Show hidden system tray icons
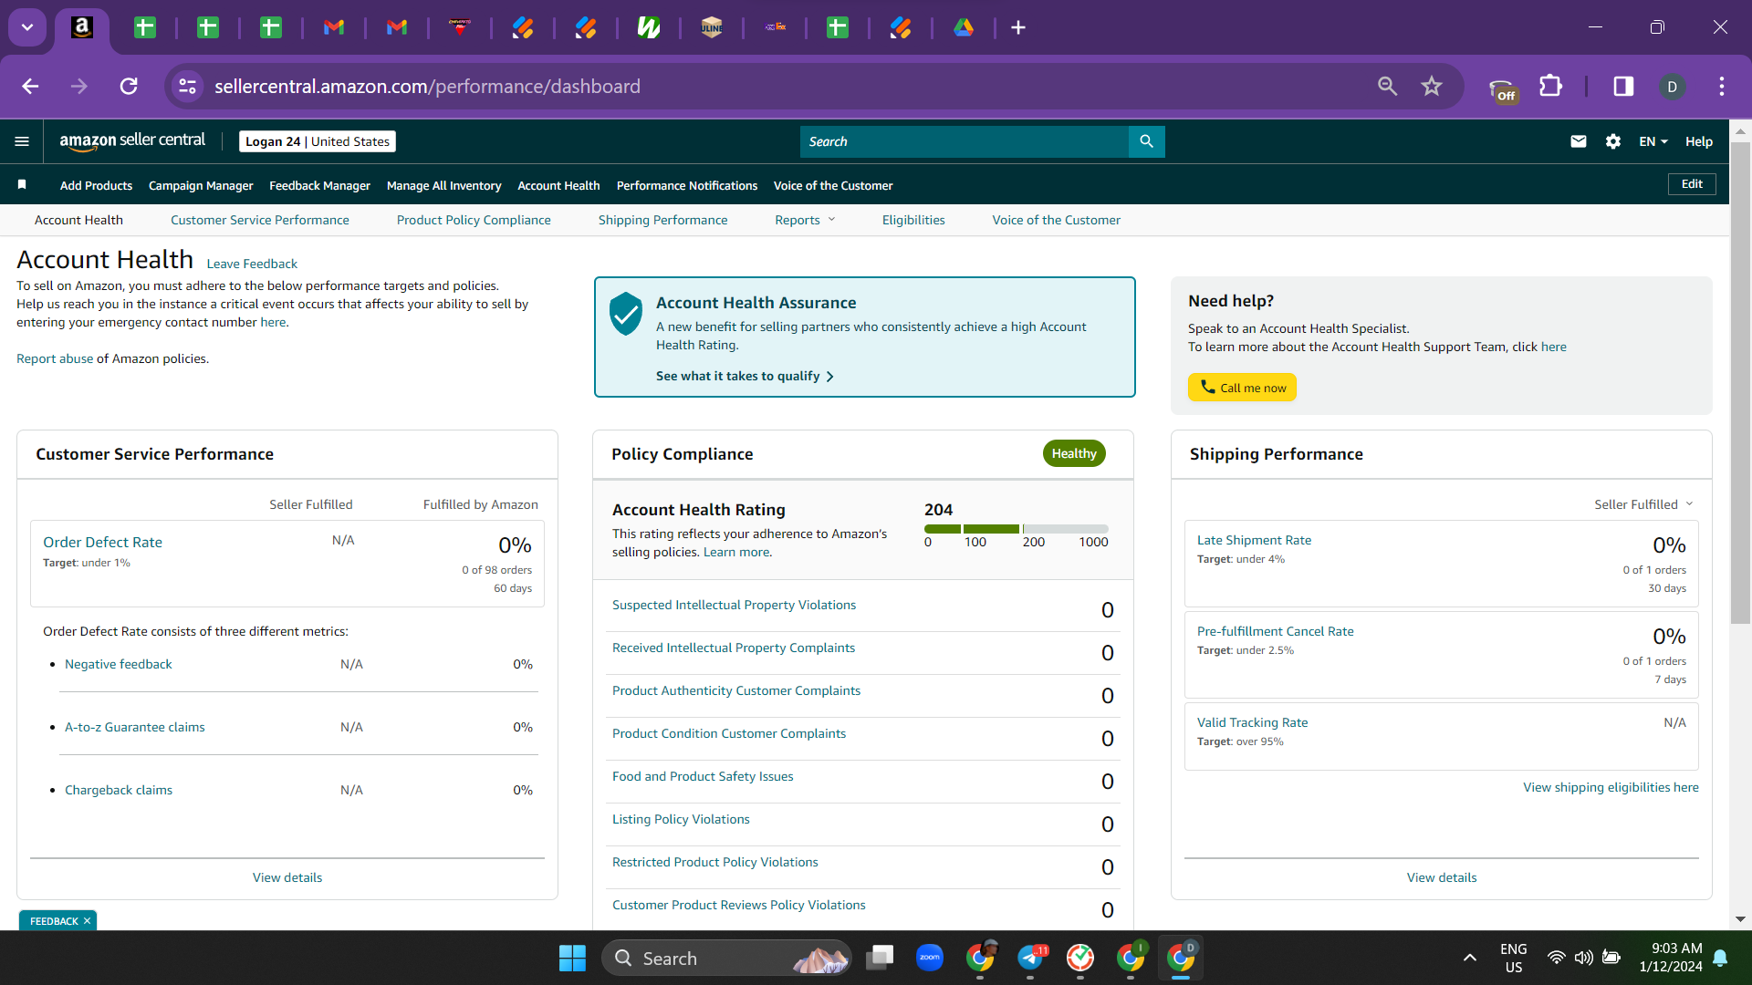Image resolution: width=1752 pixels, height=985 pixels. click(1469, 958)
